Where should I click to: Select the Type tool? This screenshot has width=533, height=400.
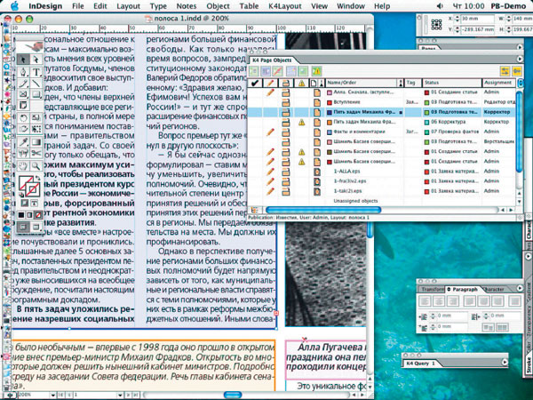click(x=36, y=72)
